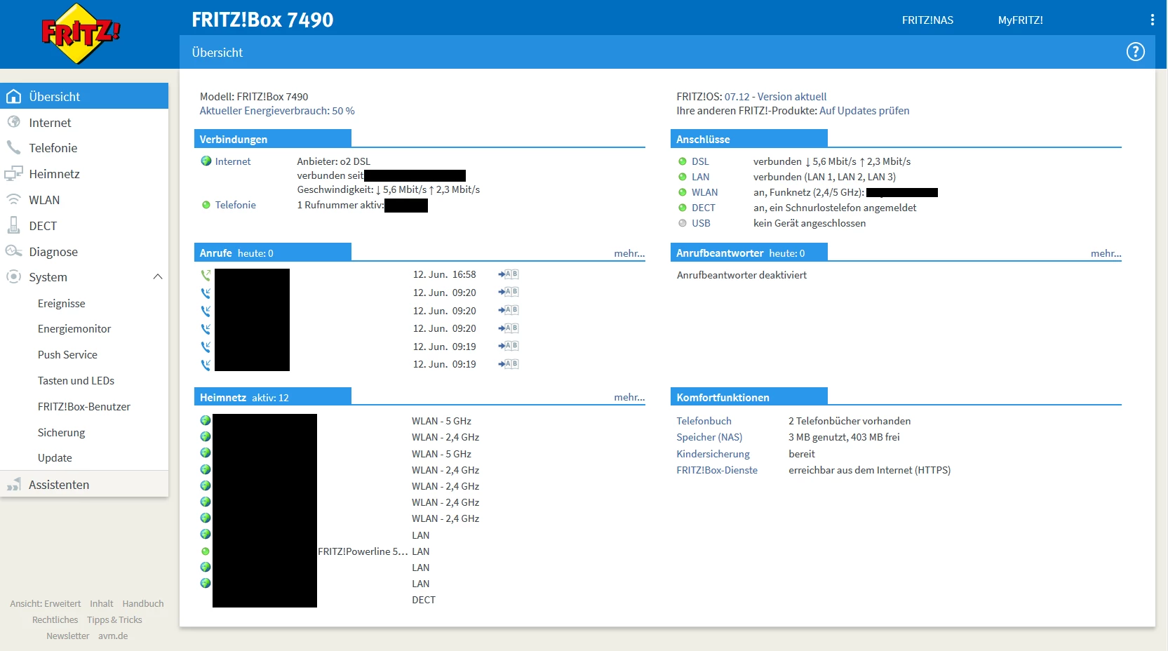
Task: Open the avm.de footer link
Action: [113, 636]
